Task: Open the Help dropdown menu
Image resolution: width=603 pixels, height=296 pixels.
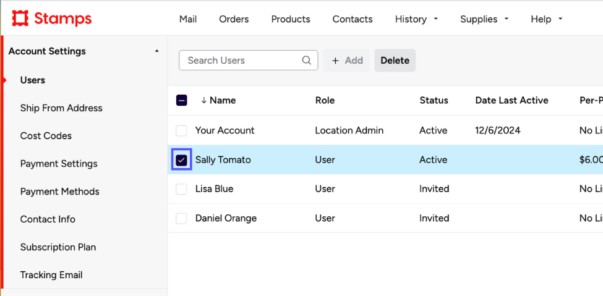Action: pos(547,19)
